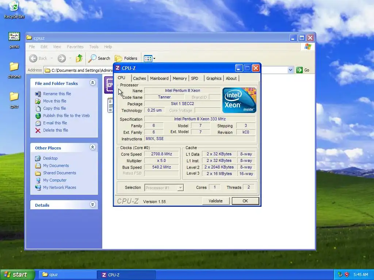This screenshot has height=280, width=374.
Task: Minimize the CPU-Z window
Action: point(239,68)
